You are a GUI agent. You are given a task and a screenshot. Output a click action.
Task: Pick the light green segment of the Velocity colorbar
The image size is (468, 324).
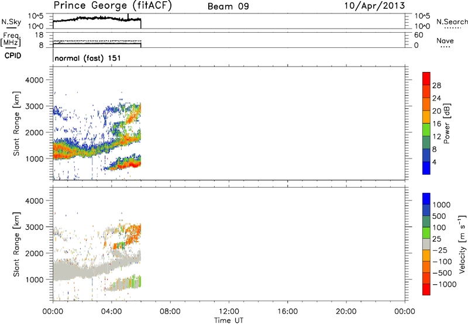pyautogui.click(x=426, y=233)
